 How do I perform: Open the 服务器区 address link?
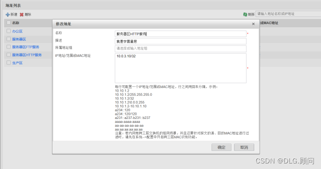point(19,39)
